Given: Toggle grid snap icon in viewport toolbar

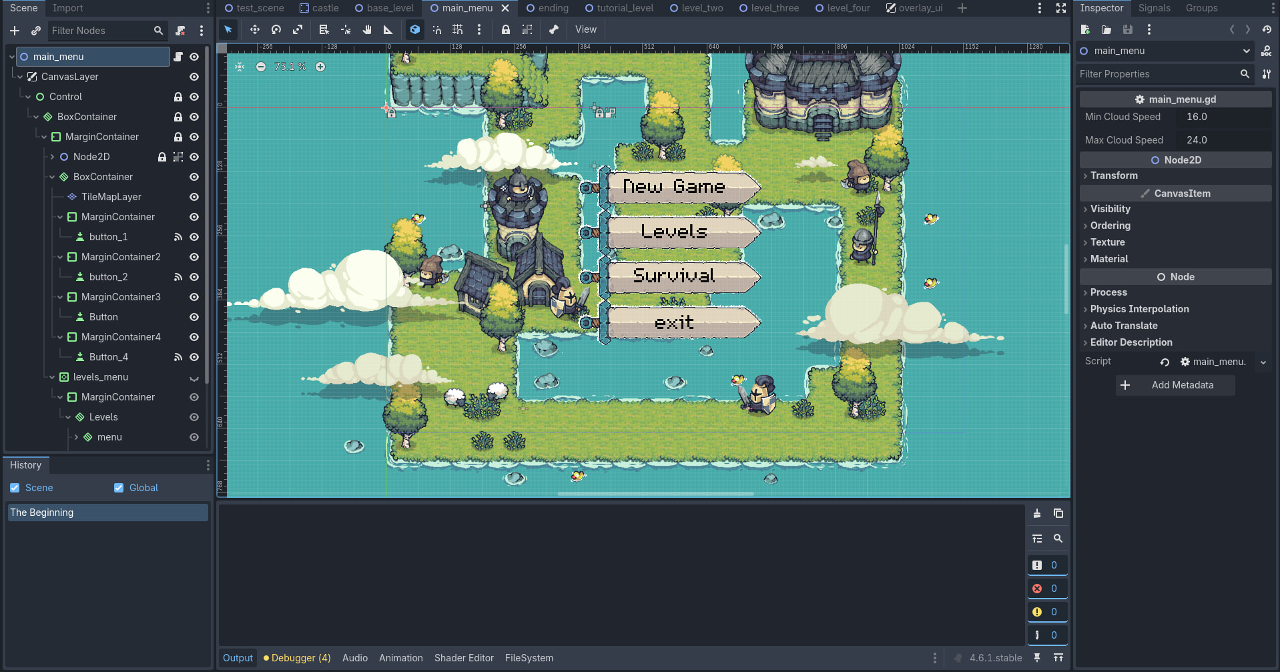Looking at the screenshot, I should pyautogui.click(x=458, y=29).
